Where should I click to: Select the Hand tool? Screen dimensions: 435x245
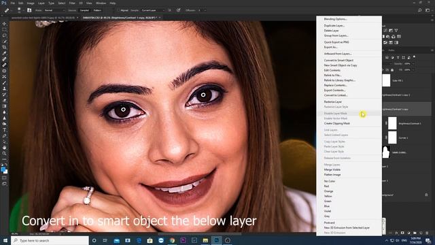pos(4,147)
